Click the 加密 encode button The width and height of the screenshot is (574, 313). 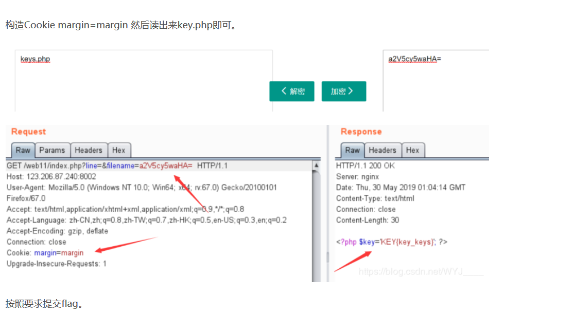[x=344, y=91]
